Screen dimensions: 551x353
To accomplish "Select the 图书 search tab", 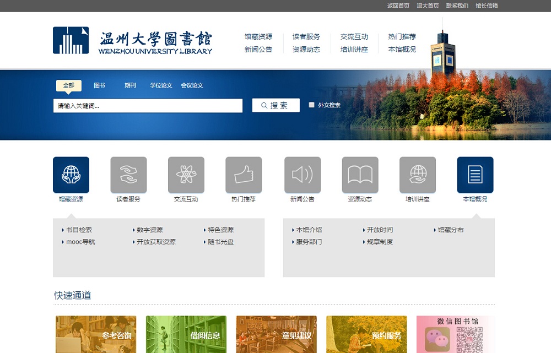I will (x=99, y=85).
